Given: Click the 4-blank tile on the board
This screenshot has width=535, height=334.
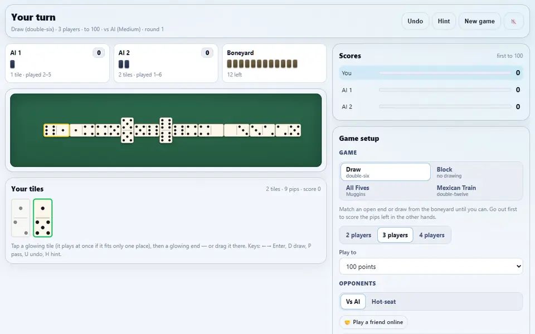Looking at the screenshot, I should [211, 130].
